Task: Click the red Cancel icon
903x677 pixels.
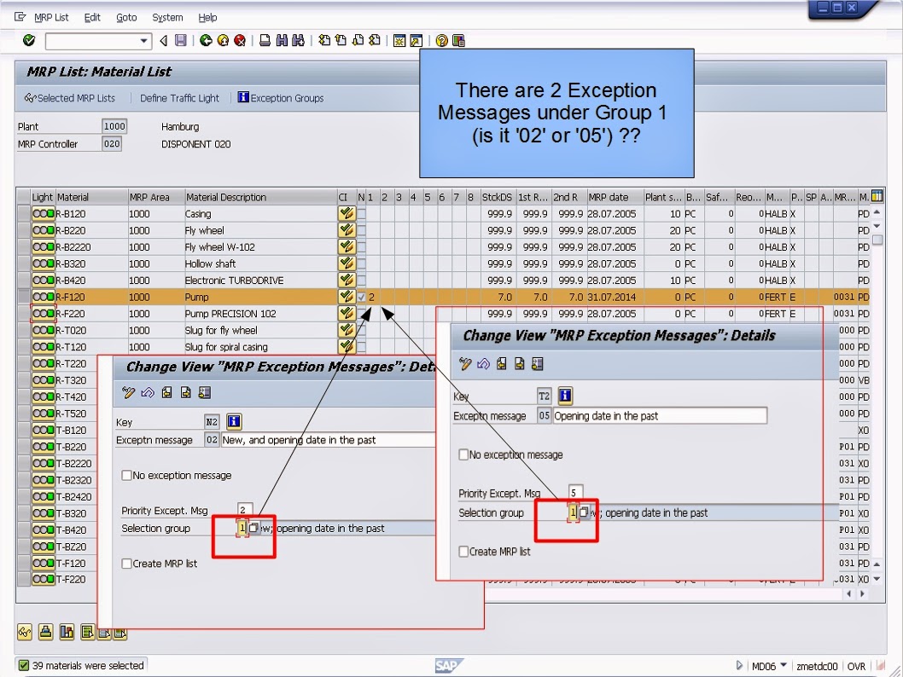Action: pos(240,40)
